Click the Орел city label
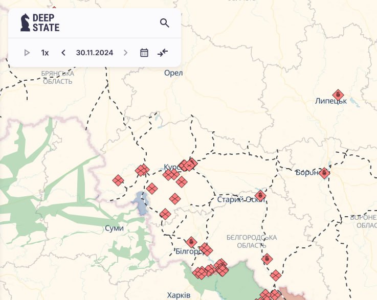 point(173,73)
